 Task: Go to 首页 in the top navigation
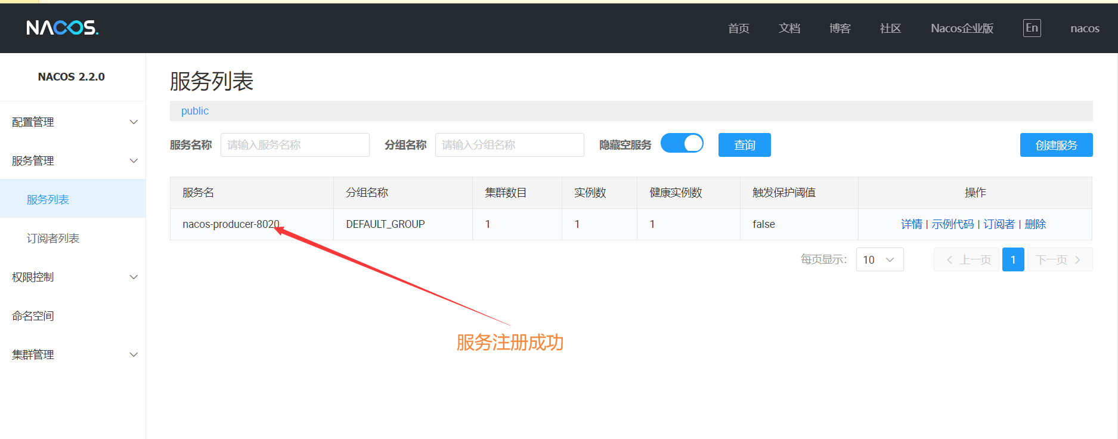(x=739, y=28)
